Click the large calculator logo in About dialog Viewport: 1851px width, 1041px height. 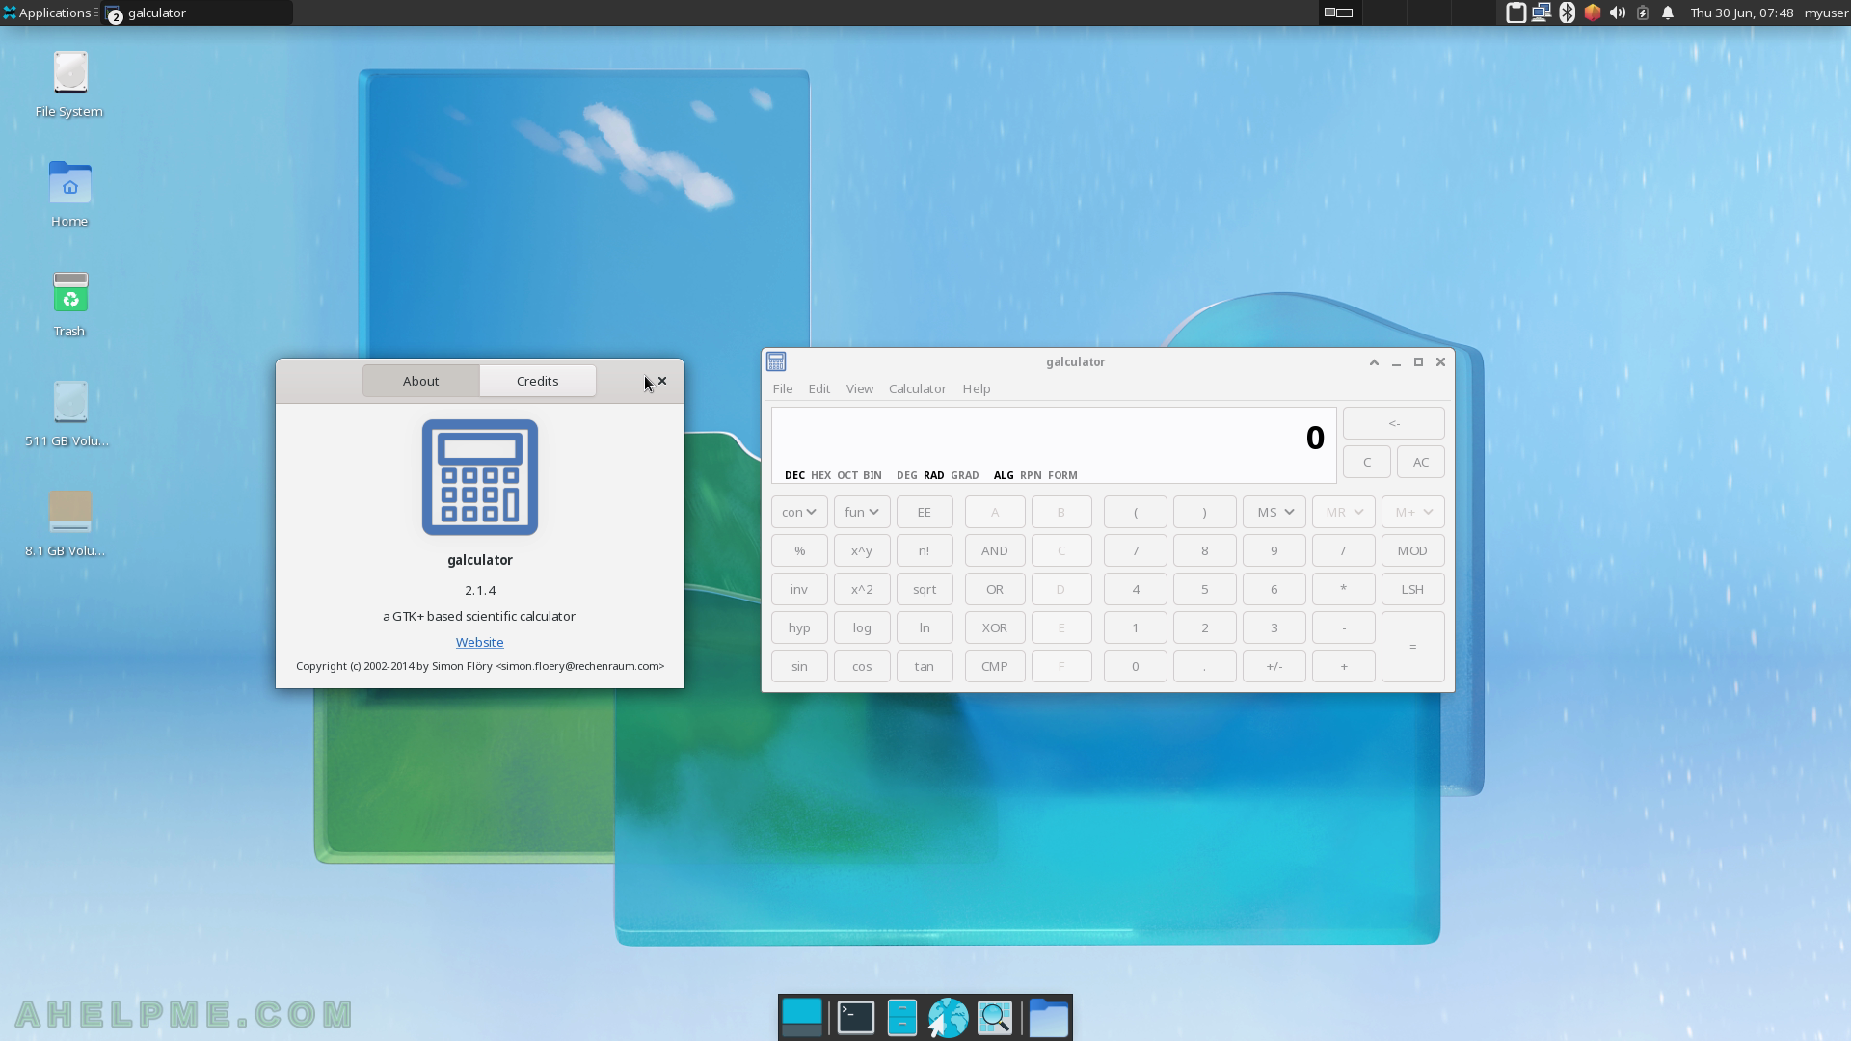tap(480, 477)
